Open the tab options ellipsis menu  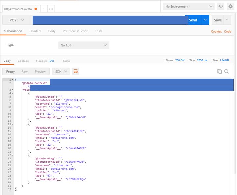[x=51, y=9]
